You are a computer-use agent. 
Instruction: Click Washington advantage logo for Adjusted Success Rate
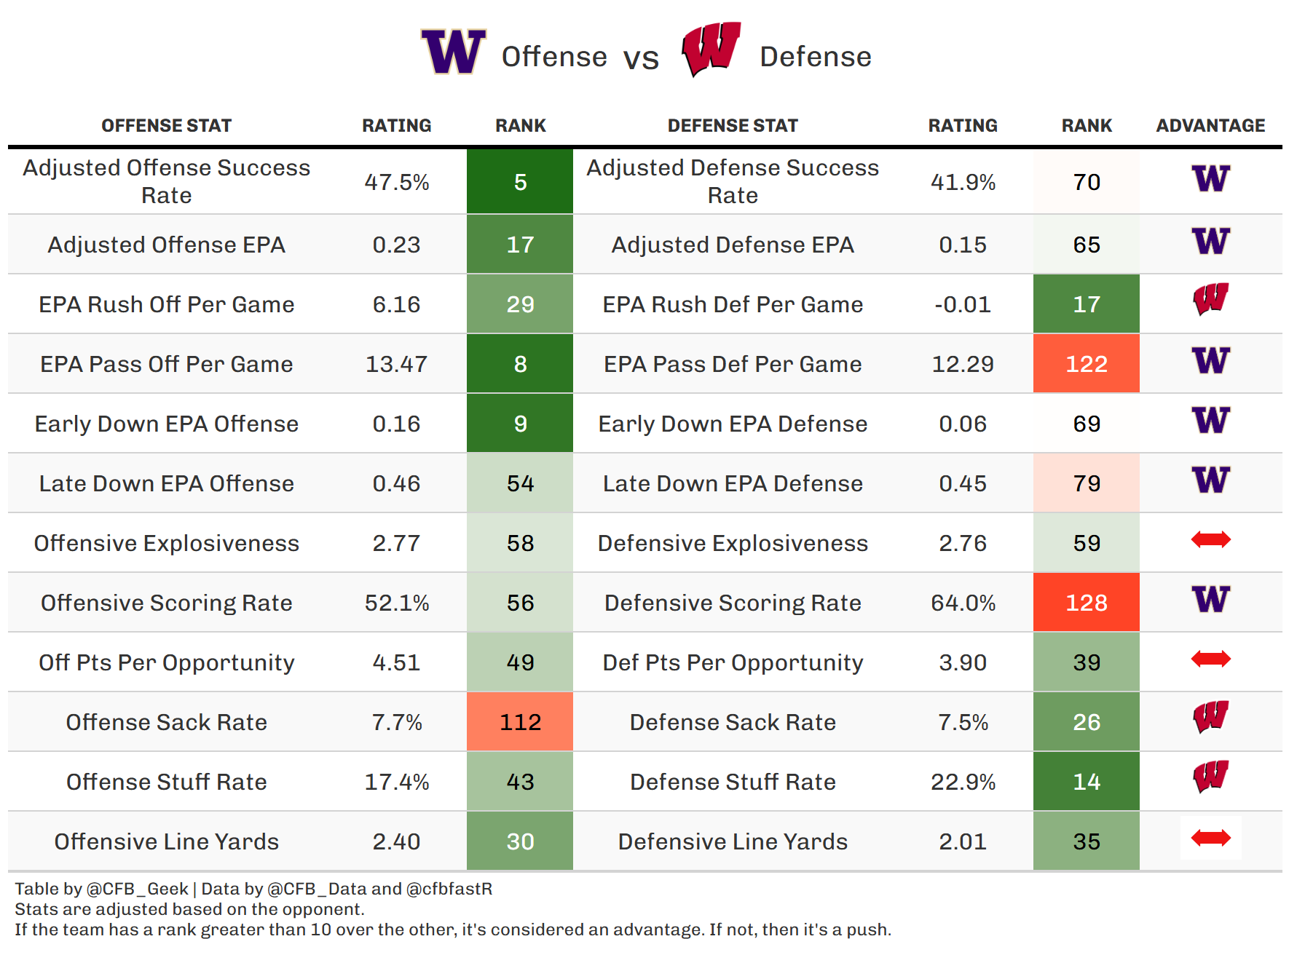point(1210,179)
